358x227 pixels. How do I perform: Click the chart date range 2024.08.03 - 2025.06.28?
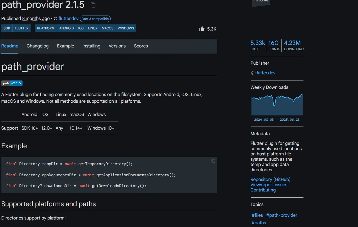pyautogui.click(x=277, y=120)
